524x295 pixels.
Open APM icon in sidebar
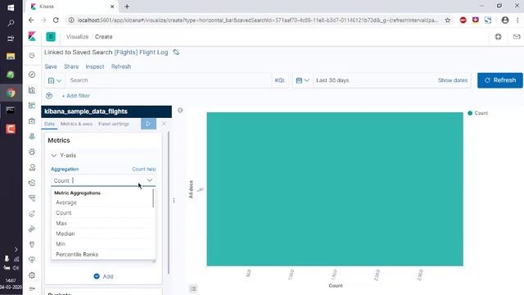click(32, 198)
